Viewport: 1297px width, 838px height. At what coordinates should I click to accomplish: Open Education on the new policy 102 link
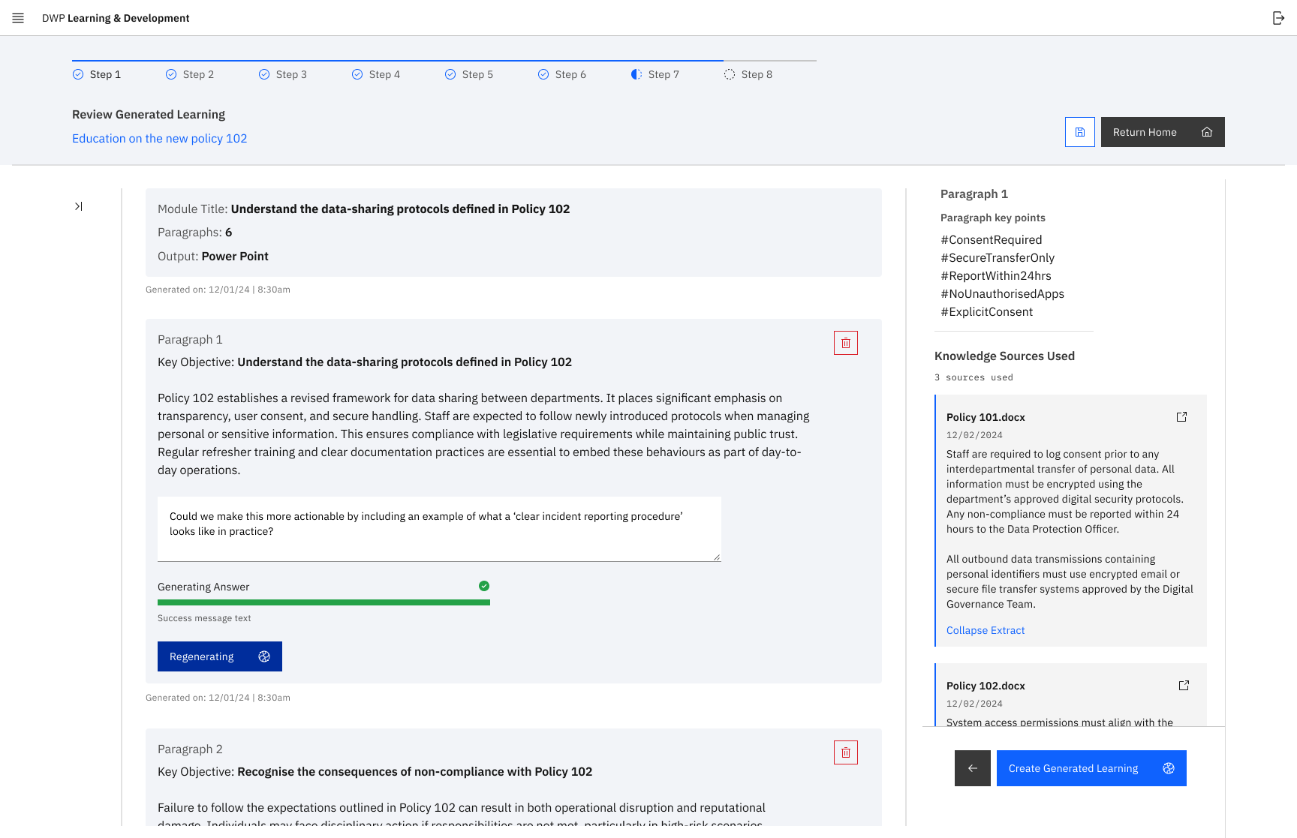(159, 138)
